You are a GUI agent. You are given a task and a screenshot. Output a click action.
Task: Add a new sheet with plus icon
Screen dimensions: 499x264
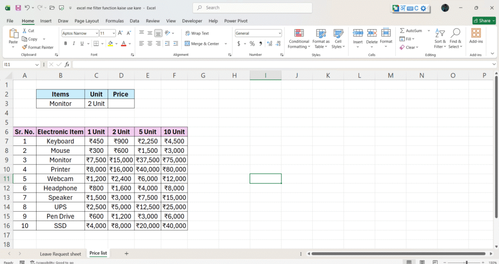[126, 253]
